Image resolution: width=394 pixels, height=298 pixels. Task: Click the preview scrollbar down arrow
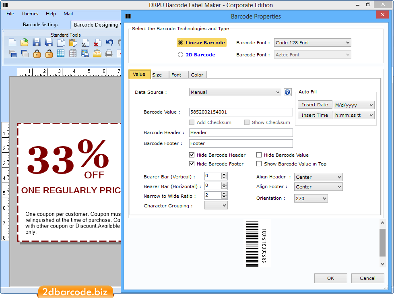[382, 264]
